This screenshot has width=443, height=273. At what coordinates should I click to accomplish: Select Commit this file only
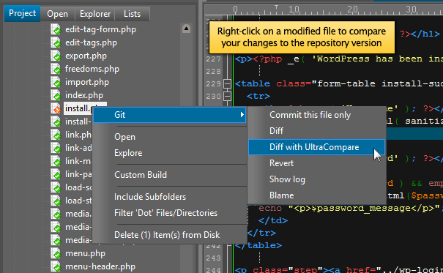[x=310, y=115]
